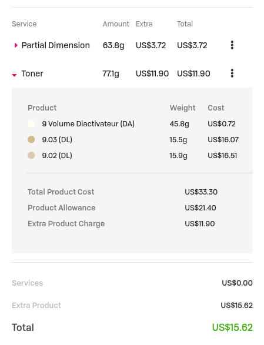Screen dimensions: 264x345
Task: Click the green US$15.62 total amount
Action: point(232,327)
